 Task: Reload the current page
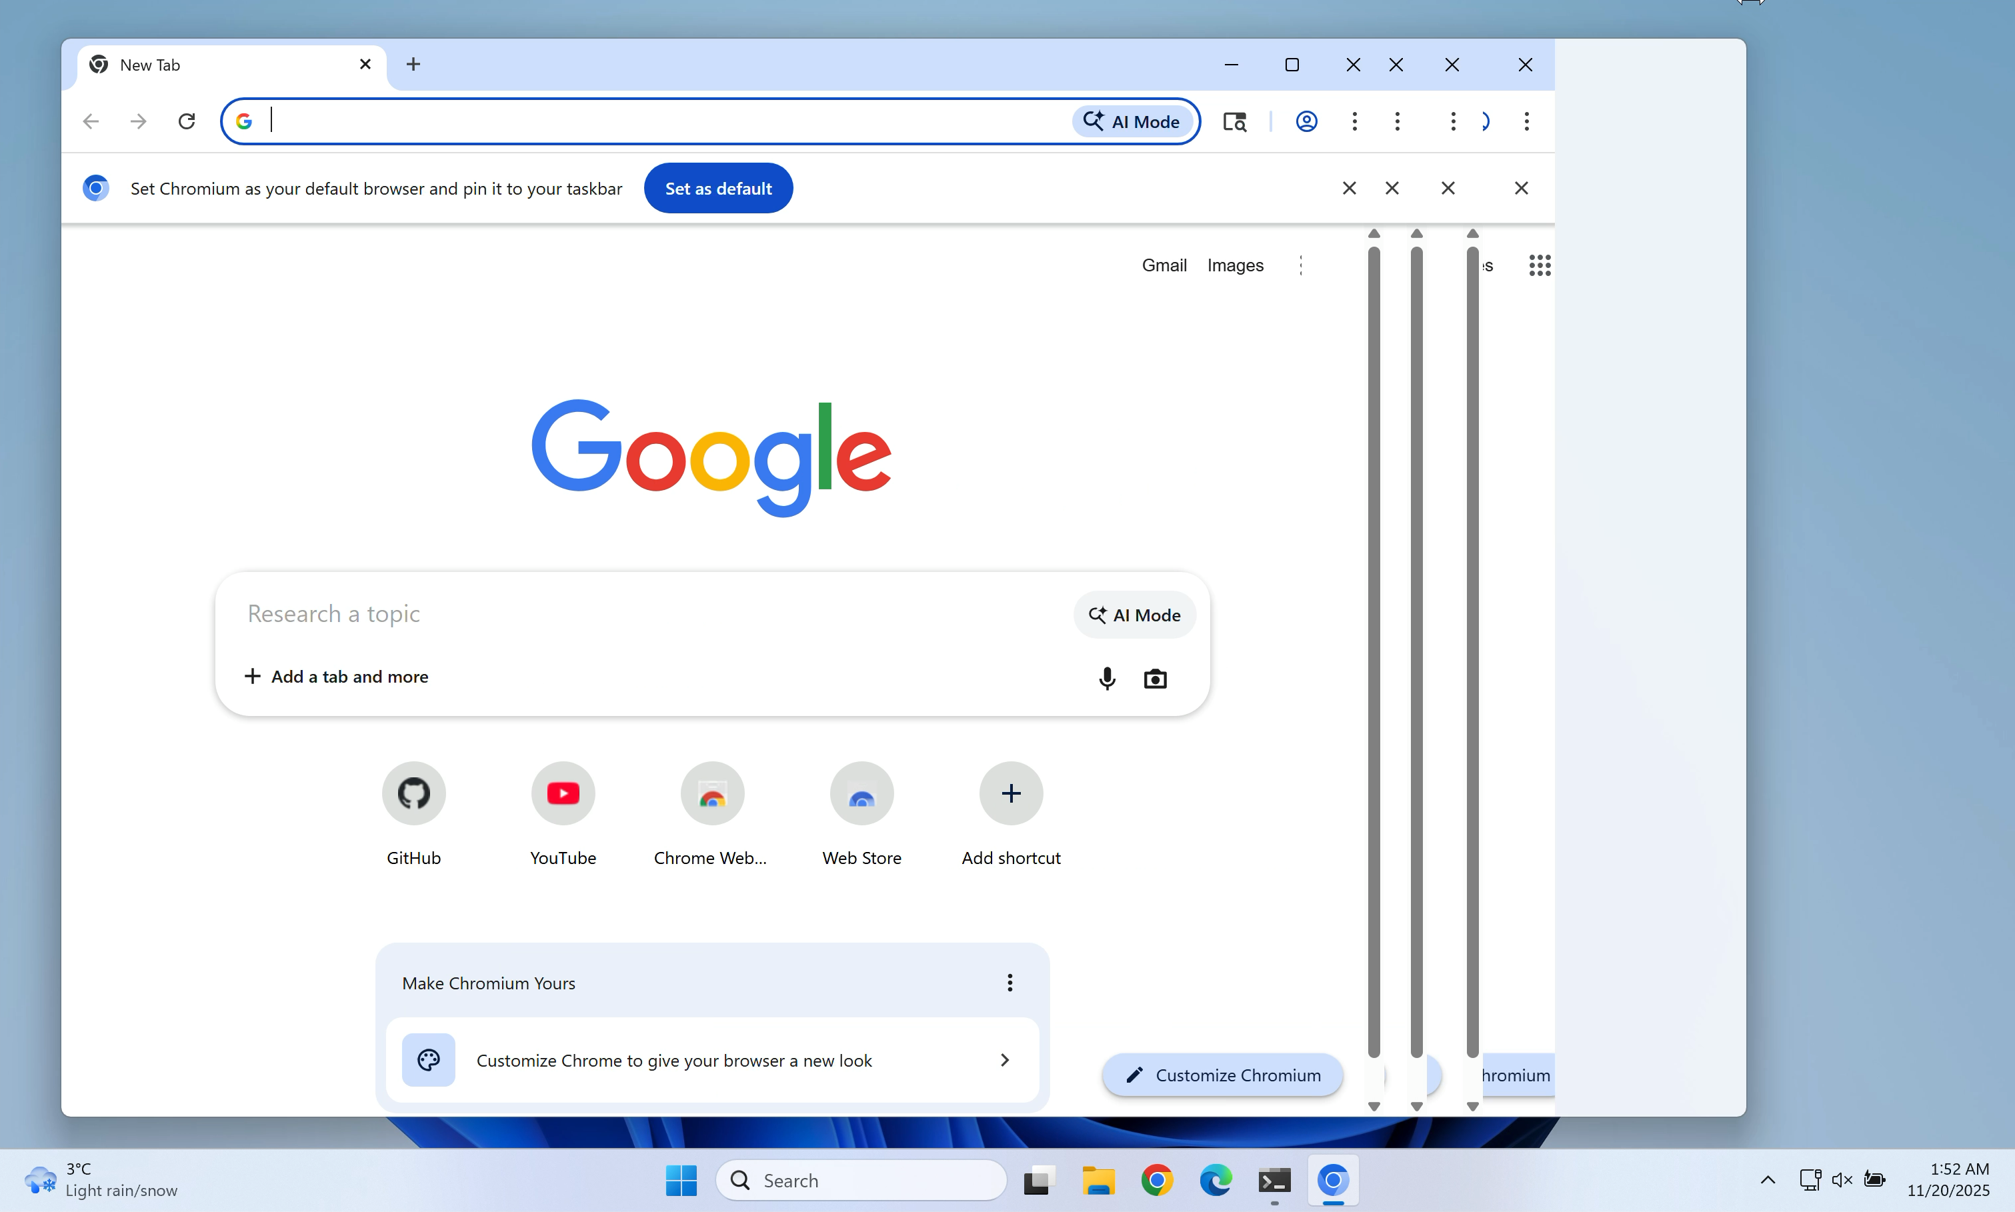pos(186,121)
